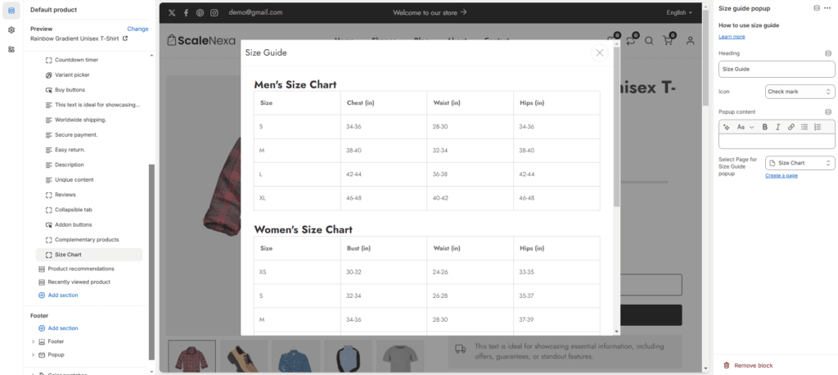
Task: Click the Create a page link
Action: 782,175
